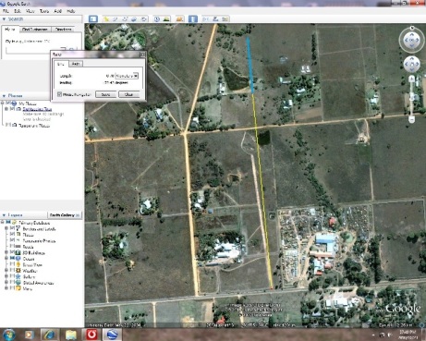
Task: Open historical imagery with the clock icon
Action: tap(157, 19)
